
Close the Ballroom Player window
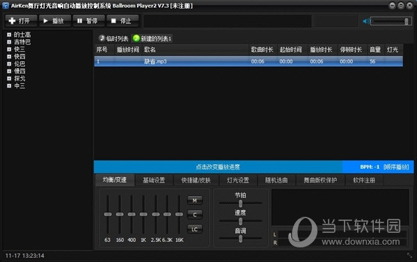pos(409,6)
